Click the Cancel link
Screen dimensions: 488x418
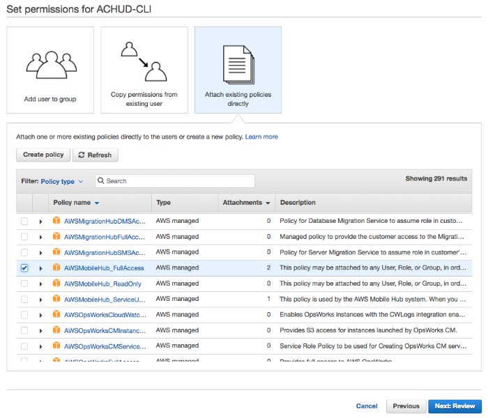click(367, 406)
